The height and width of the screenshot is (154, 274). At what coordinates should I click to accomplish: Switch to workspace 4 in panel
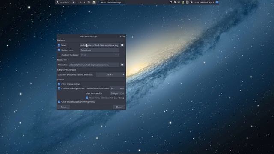tap(84, 2)
